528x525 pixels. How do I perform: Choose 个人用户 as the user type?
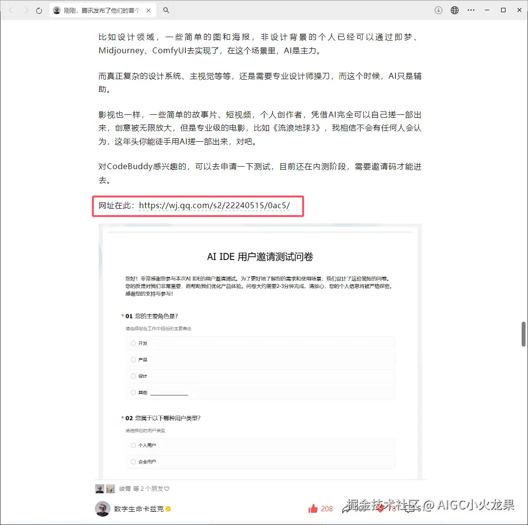[x=133, y=445]
